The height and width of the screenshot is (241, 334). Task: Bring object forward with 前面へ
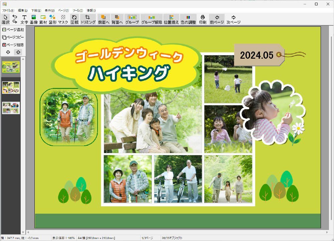[104, 19]
